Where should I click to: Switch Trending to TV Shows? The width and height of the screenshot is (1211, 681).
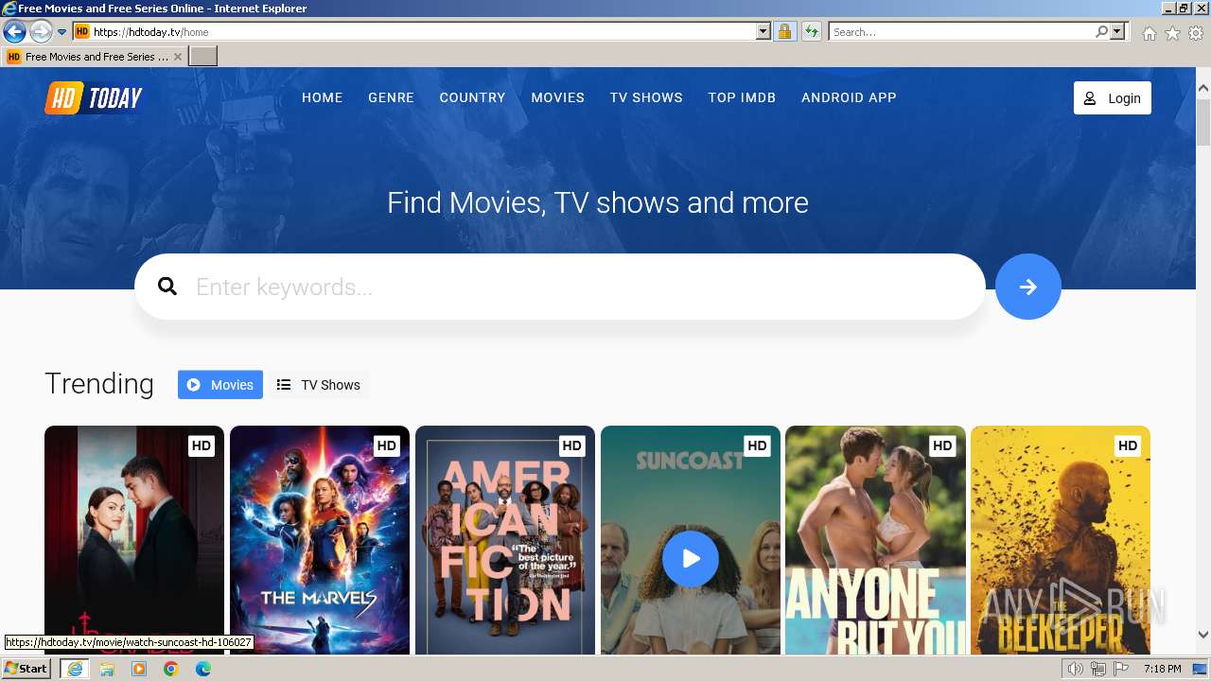318,385
